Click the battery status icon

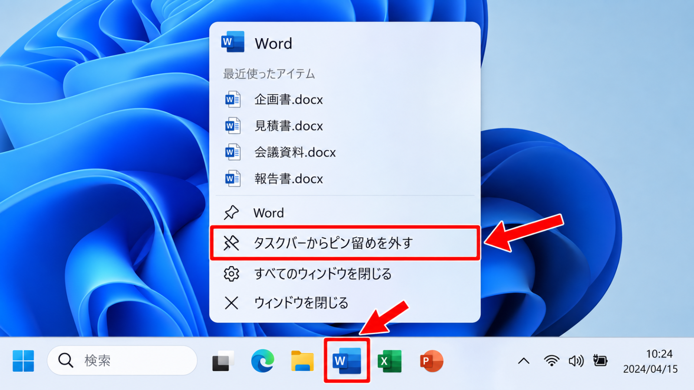coord(600,360)
